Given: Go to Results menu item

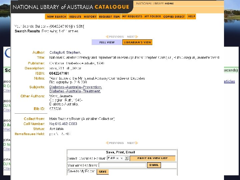Looking at the screenshot, I should click(75, 17).
